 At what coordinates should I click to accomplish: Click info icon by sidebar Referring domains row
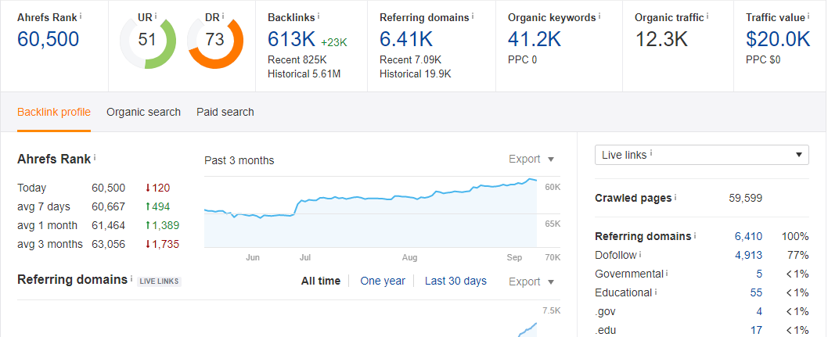695,235
